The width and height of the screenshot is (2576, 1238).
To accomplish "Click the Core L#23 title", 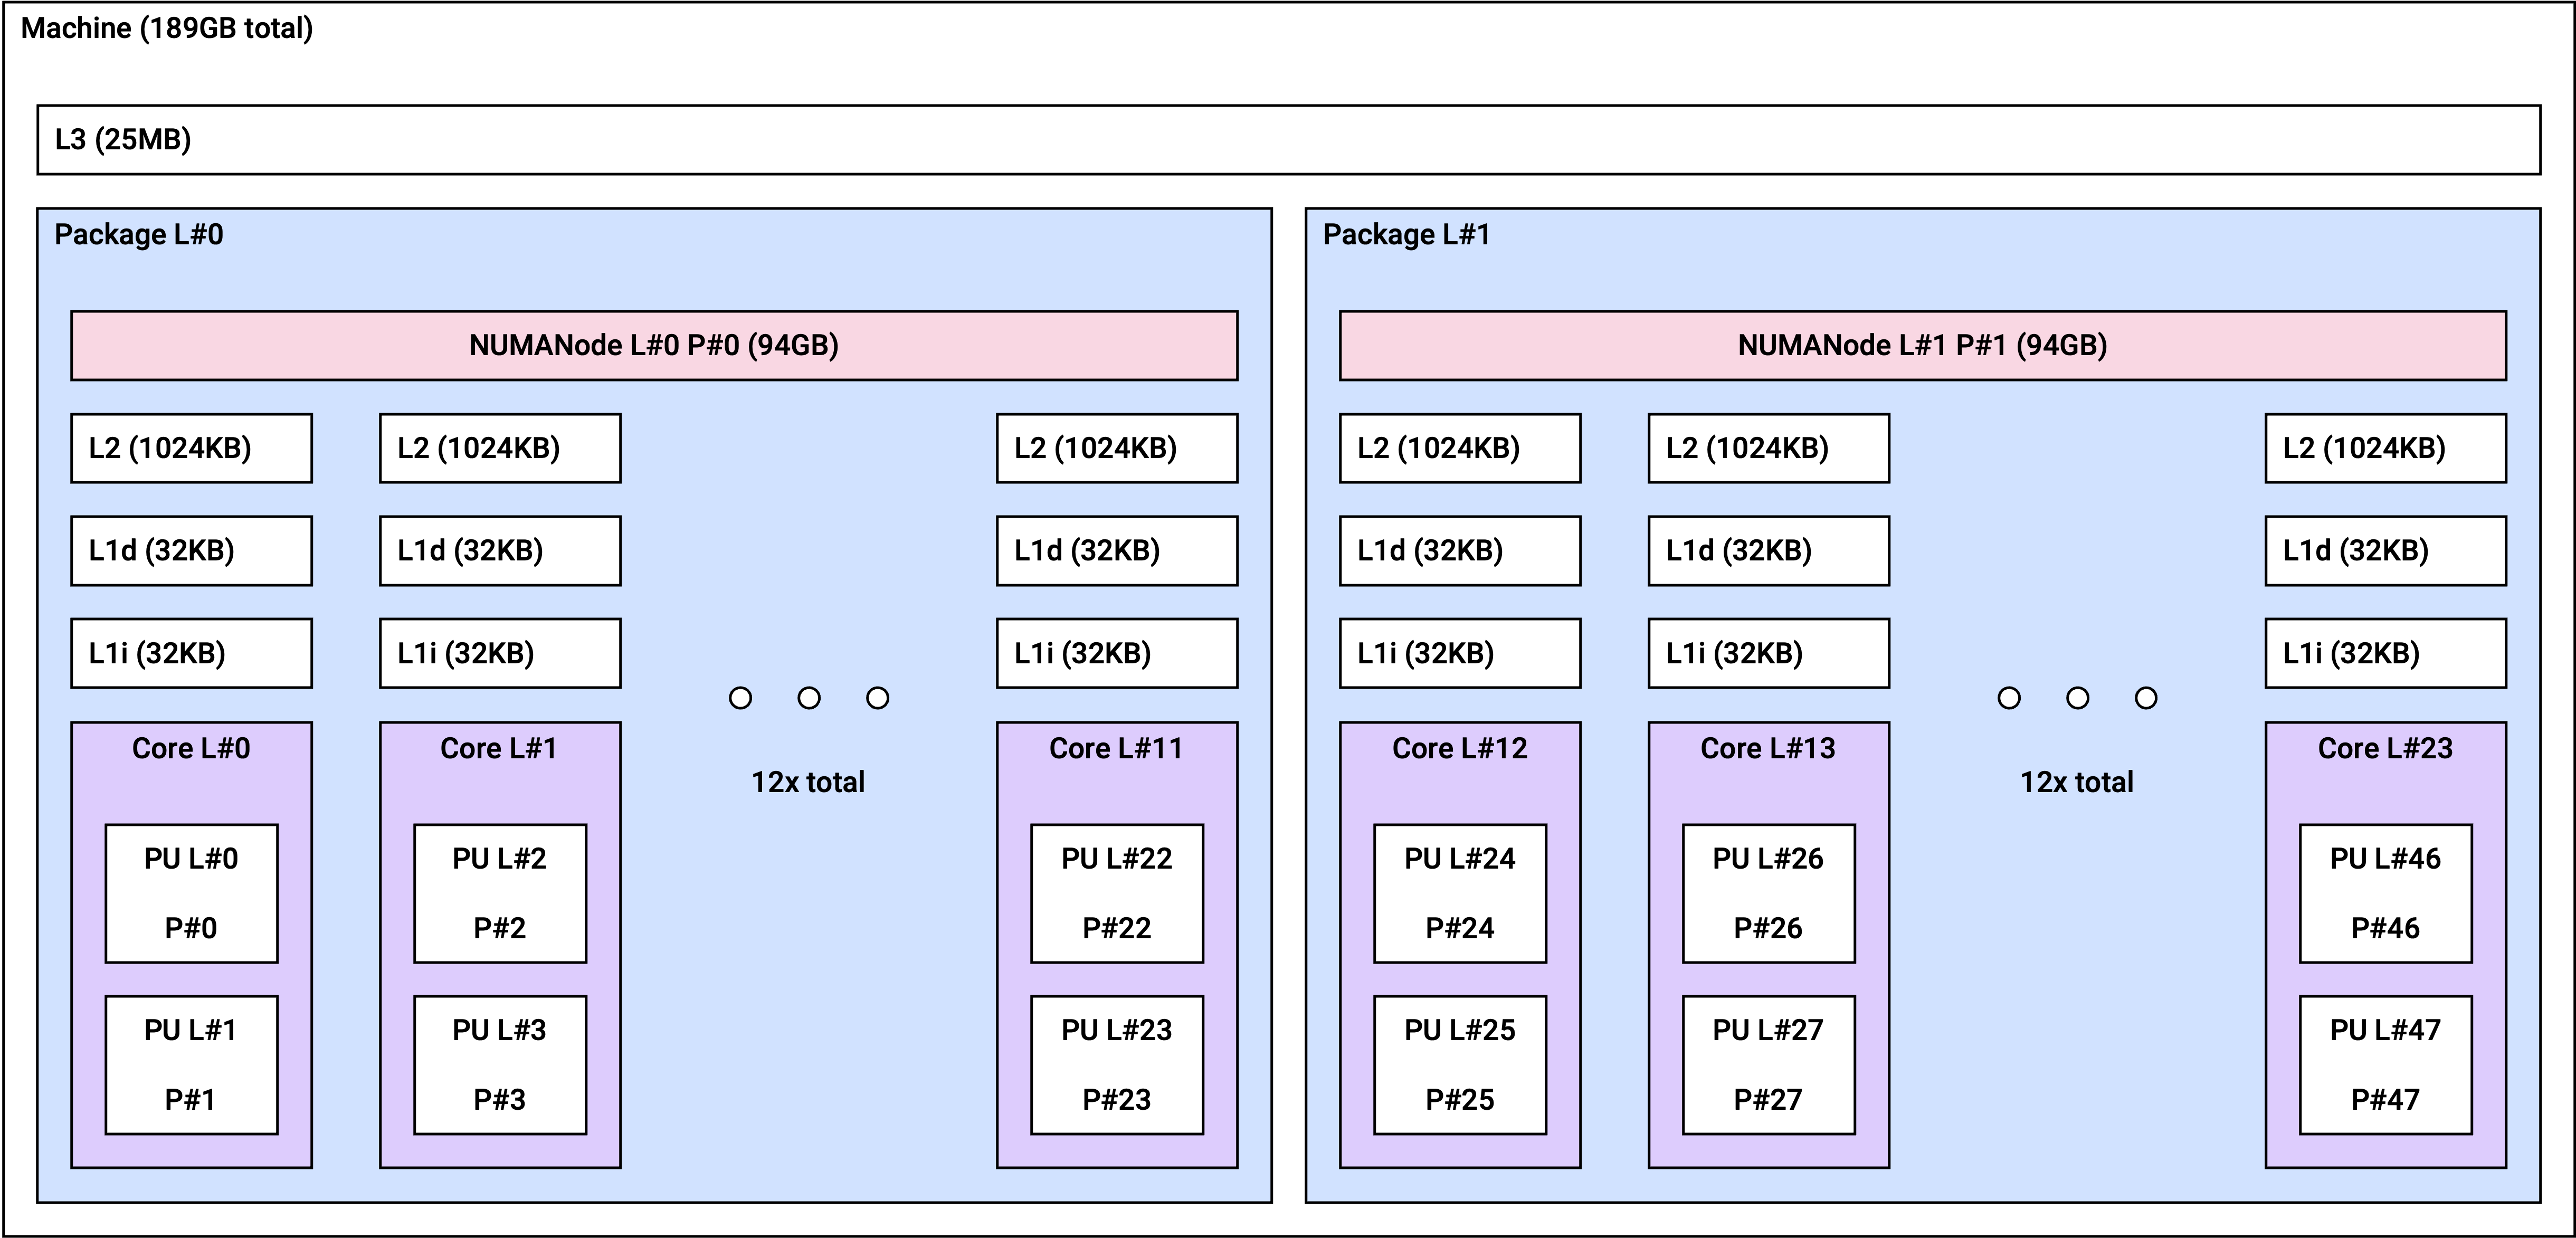I will 2385,748.
